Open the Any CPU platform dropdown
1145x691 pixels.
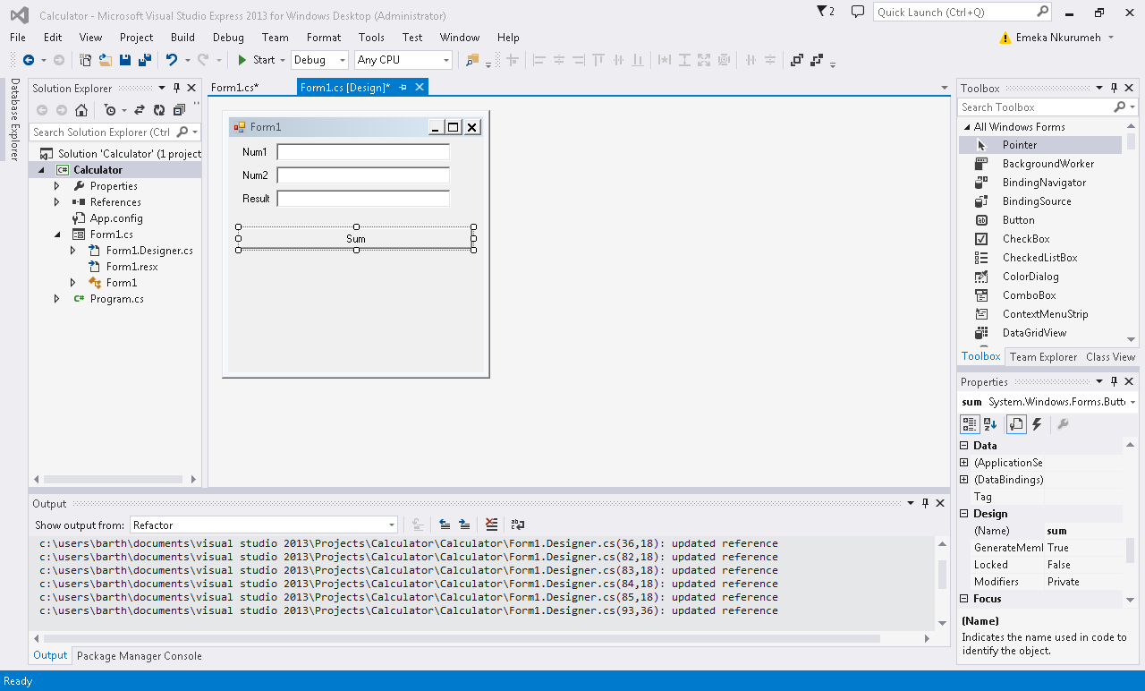click(403, 60)
